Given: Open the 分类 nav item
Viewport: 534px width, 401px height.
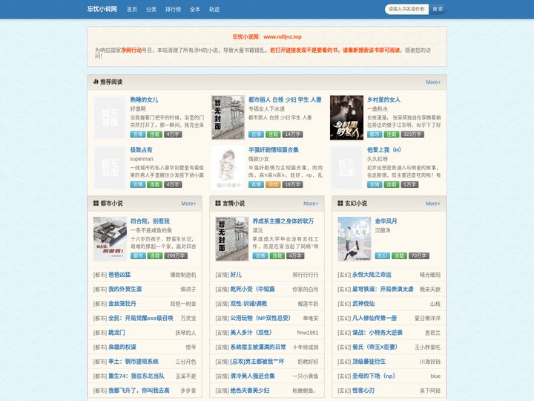Looking at the screenshot, I should [151, 9].
